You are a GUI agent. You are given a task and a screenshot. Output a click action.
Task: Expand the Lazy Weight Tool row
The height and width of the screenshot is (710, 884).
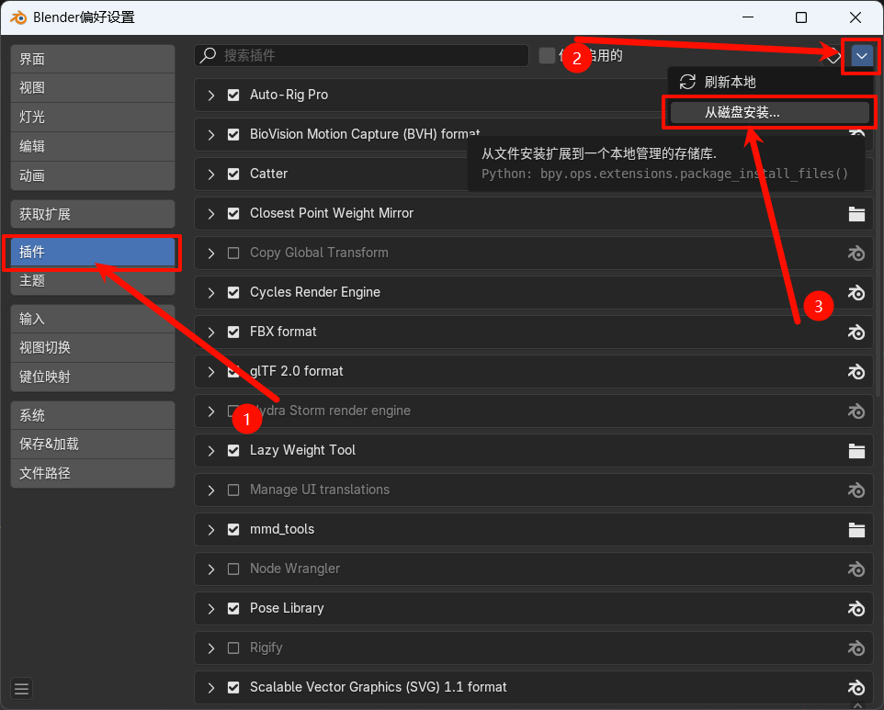tap(210, 450)
